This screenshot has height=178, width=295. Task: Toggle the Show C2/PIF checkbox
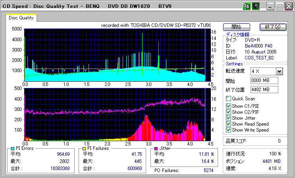click(228, 112)
